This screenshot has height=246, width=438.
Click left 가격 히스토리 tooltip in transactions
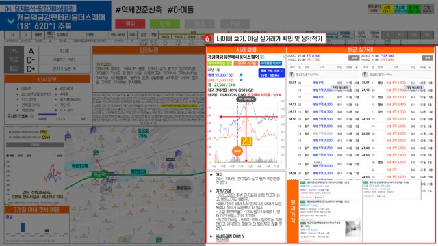[x=341, y=87]
